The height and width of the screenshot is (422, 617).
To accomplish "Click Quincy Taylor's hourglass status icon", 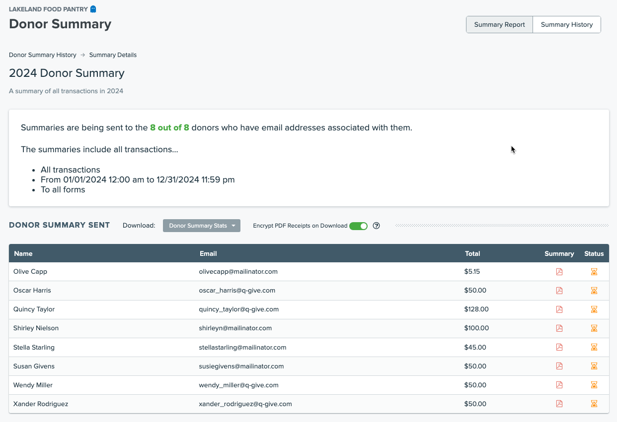I will click(x=594, y=309).
